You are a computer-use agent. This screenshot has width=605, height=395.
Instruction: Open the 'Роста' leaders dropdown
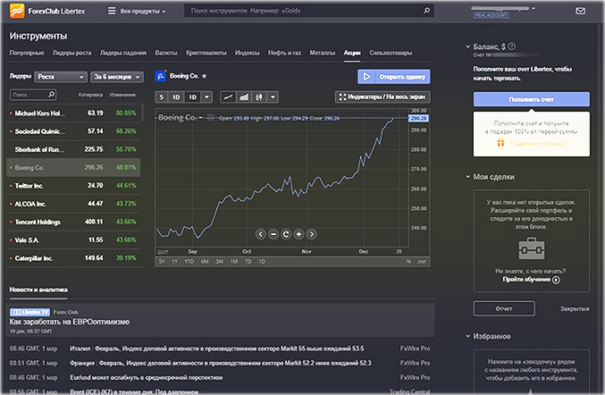61,77
